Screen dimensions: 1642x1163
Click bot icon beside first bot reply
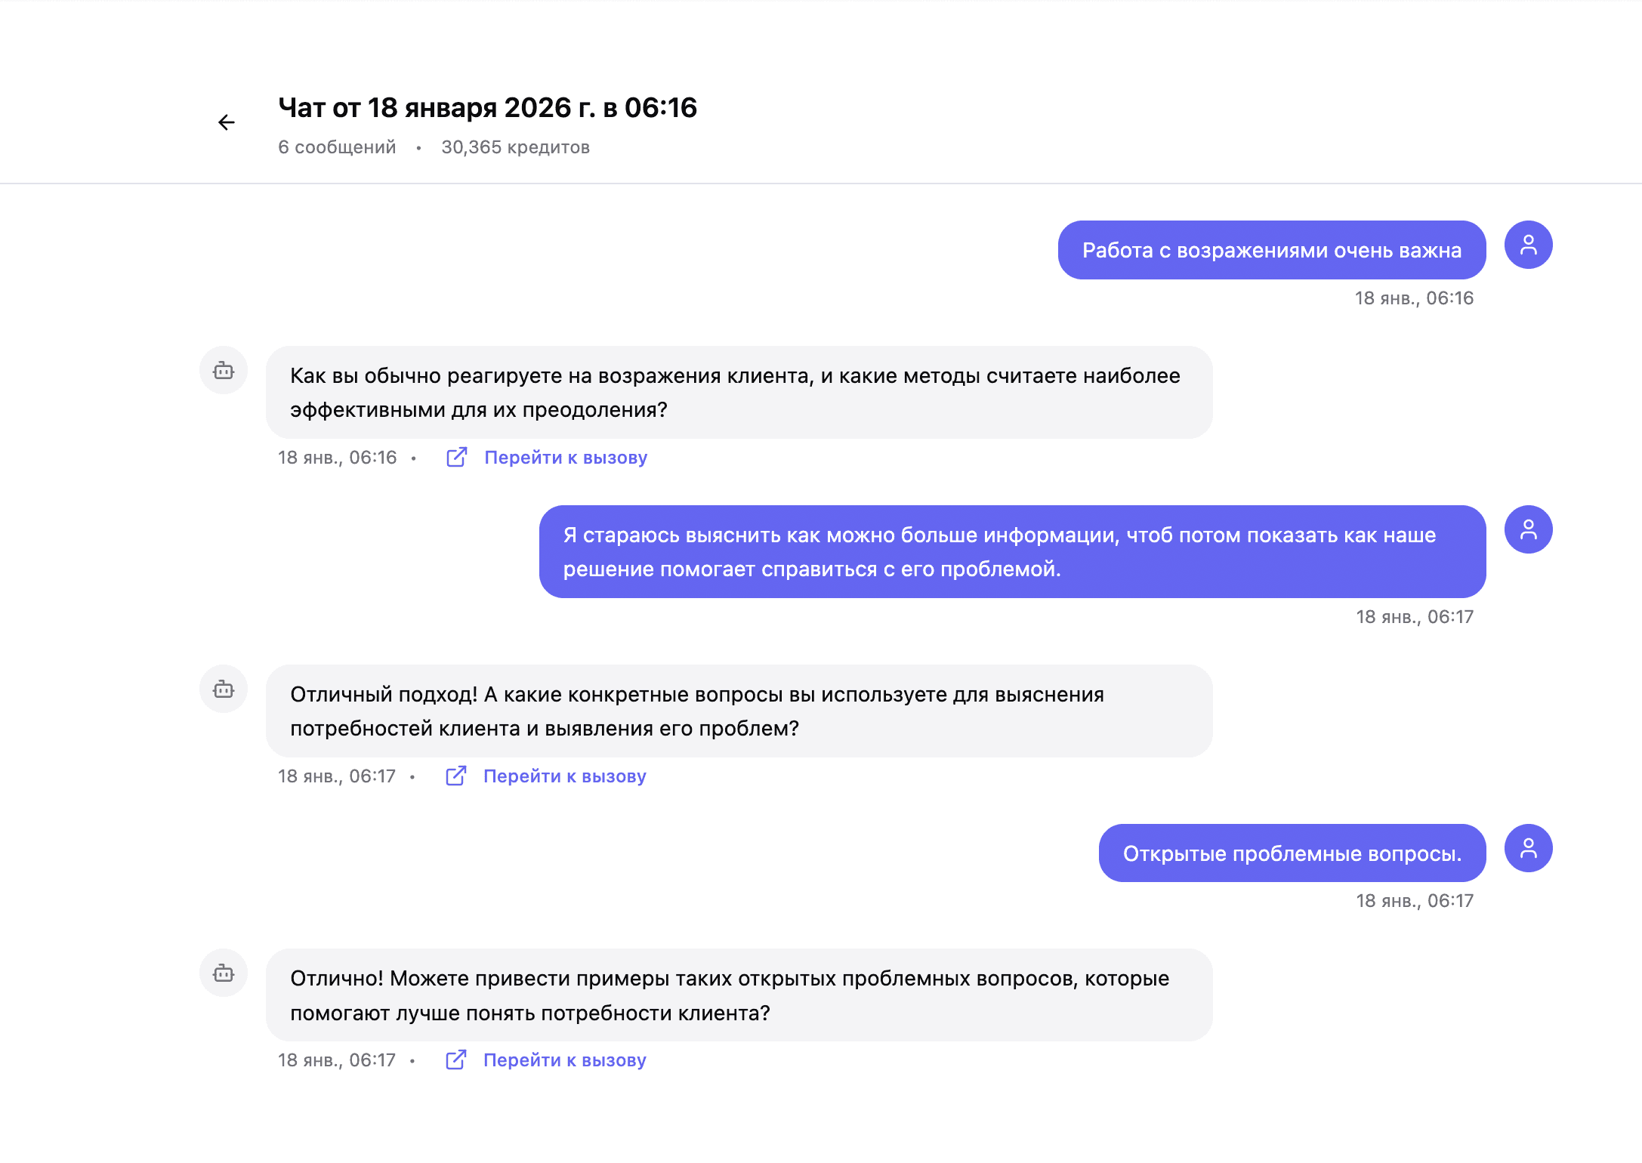click(x=224, y=370)
